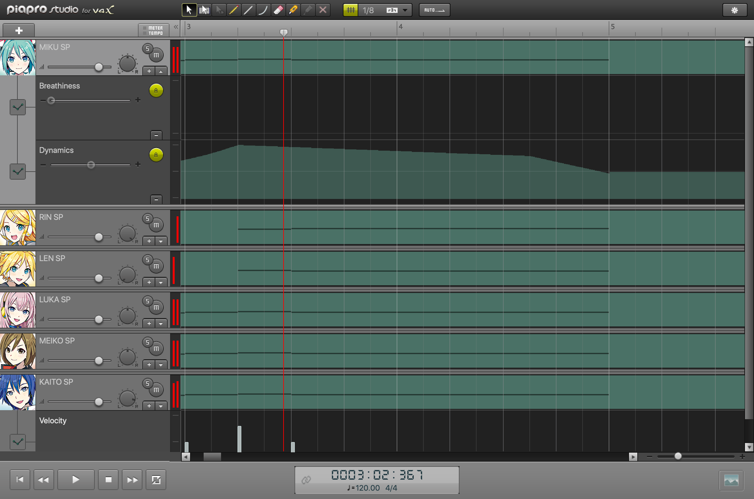Screen dimensions: 754x499
Task: Click the LEN character thumbnail
Action: (x=18, y=269)
